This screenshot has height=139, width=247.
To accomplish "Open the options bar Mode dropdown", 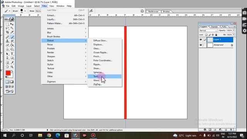I will (38, 11).
